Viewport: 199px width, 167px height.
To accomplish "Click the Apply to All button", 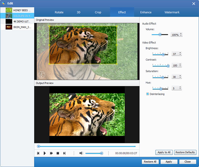I will point(164,152).
